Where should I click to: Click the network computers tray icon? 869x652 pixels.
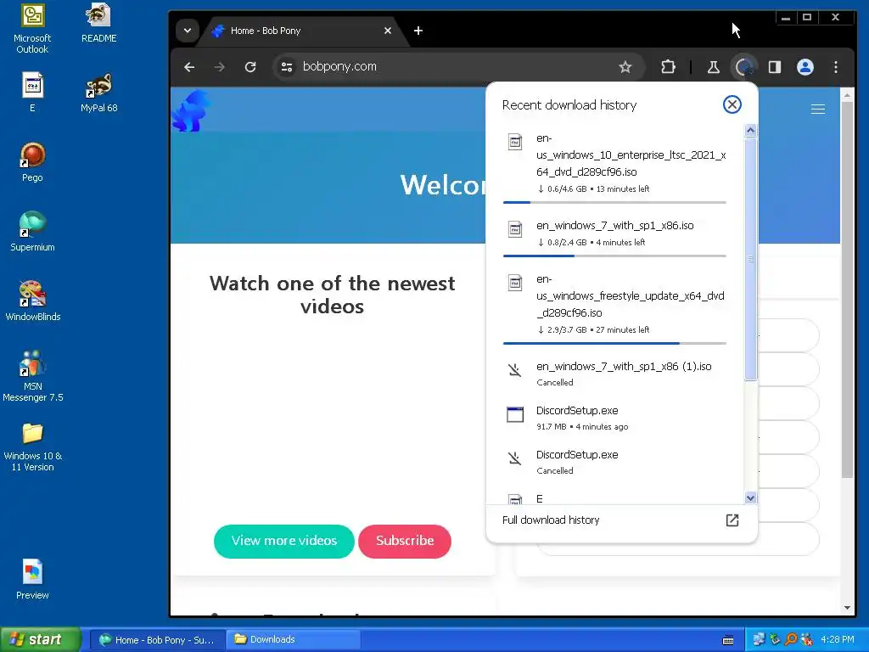(x=759, y=639)
